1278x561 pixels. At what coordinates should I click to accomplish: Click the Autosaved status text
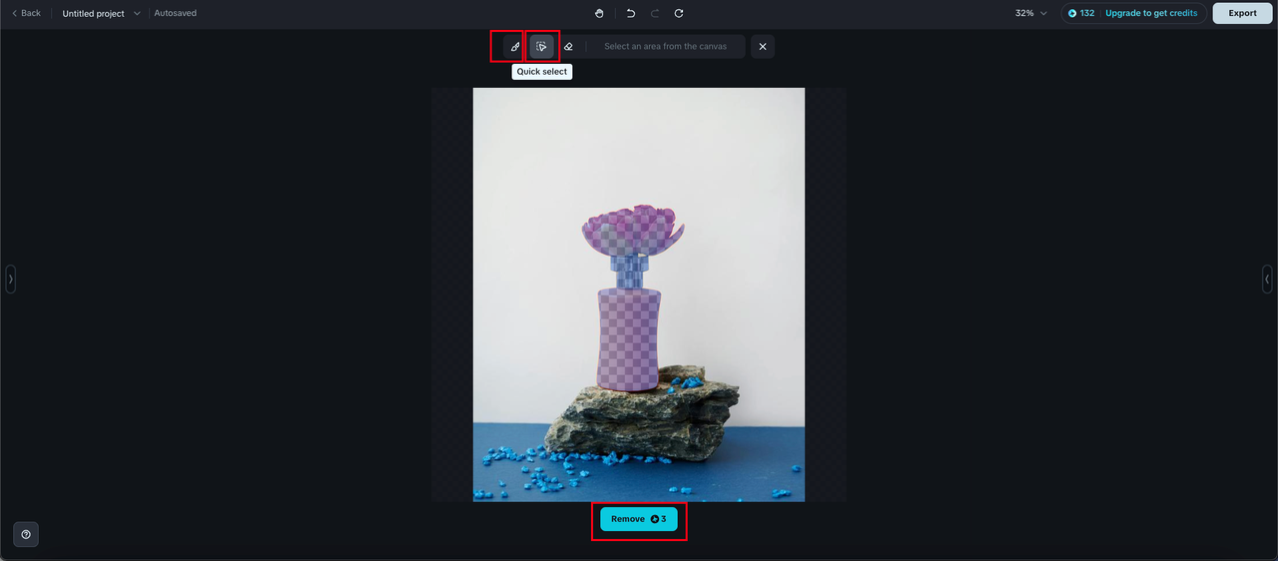pyautogui.click(x=176, y=13)
